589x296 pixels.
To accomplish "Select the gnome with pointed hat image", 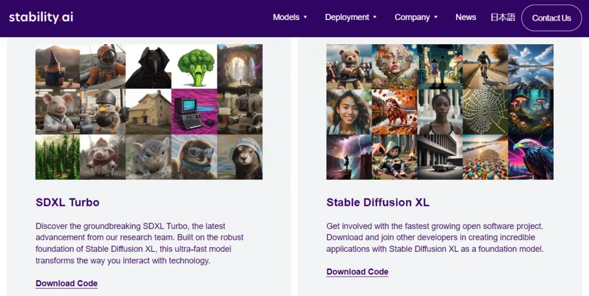I will (x=58, y=67).
